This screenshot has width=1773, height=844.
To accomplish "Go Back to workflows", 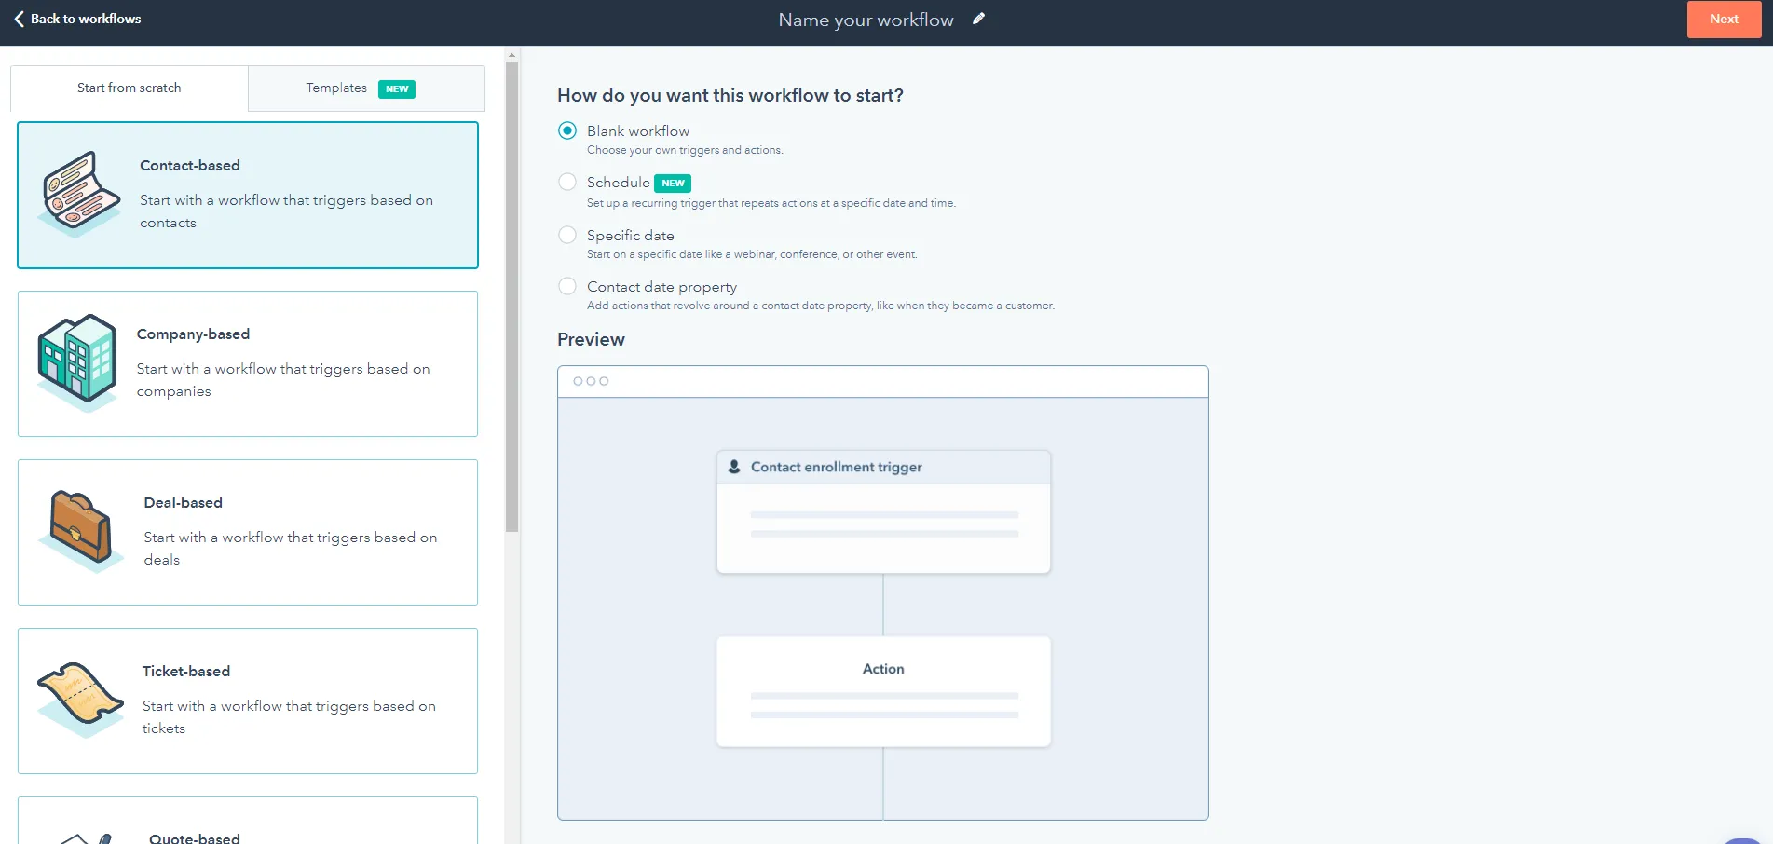I will [x=77, y=19].
